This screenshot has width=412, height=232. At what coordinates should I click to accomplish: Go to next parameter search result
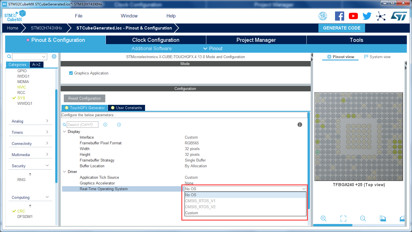point(119,125)
